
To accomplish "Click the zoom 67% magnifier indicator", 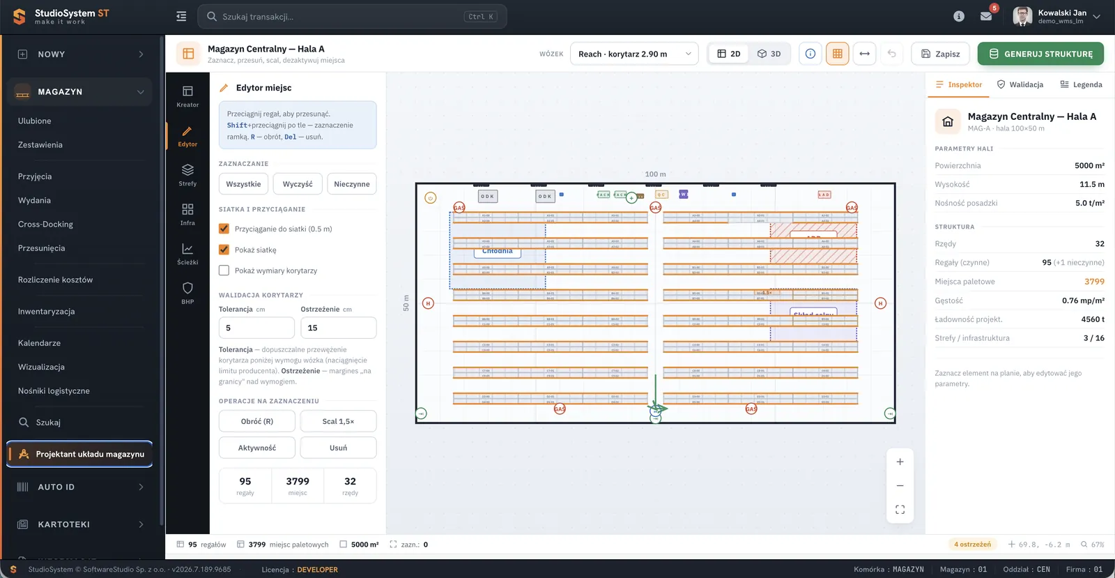I will tap(1092, 545).
